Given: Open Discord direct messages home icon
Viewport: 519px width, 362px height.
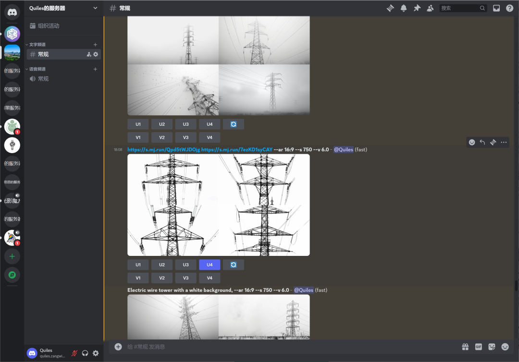Looking at the screenshot, I should point(12,12).
